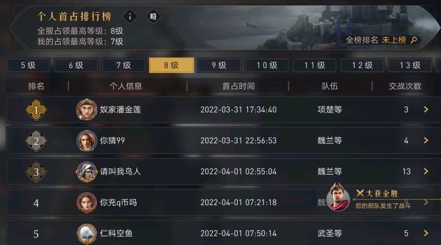
Task: Switch to the 7级 tab
Action: coord(124,66)
